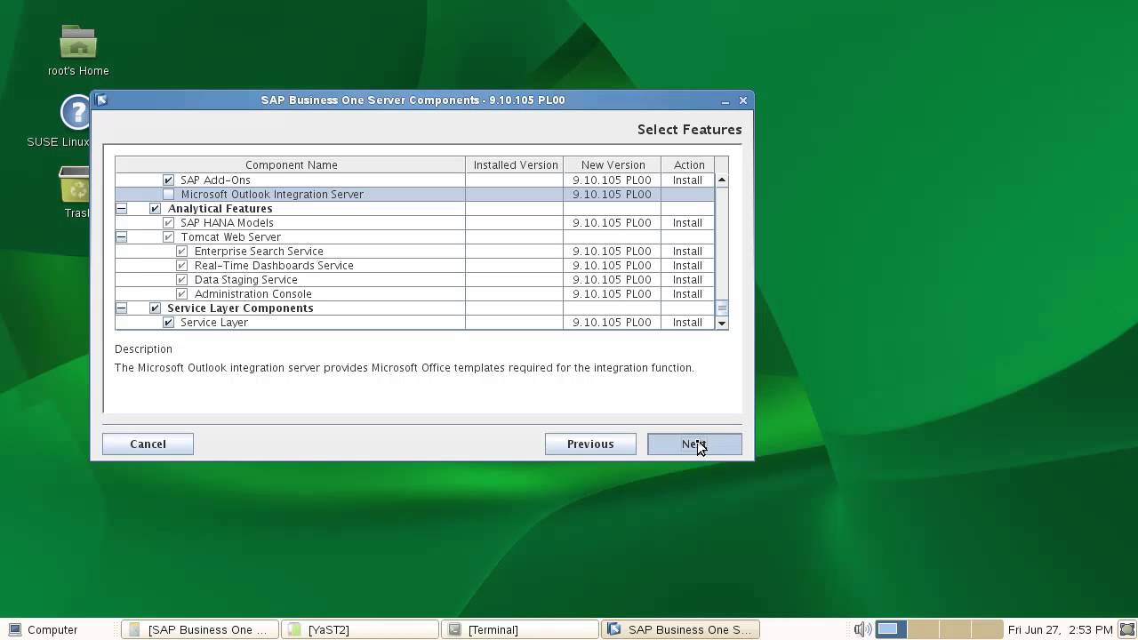The width and height of the screenshot is (1138, 640).
Task: Toggle the Tomcat Web Server checkbox
Action: 168,237
